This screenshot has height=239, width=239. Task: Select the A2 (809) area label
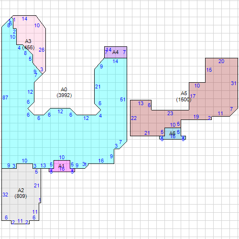point(21,193)
